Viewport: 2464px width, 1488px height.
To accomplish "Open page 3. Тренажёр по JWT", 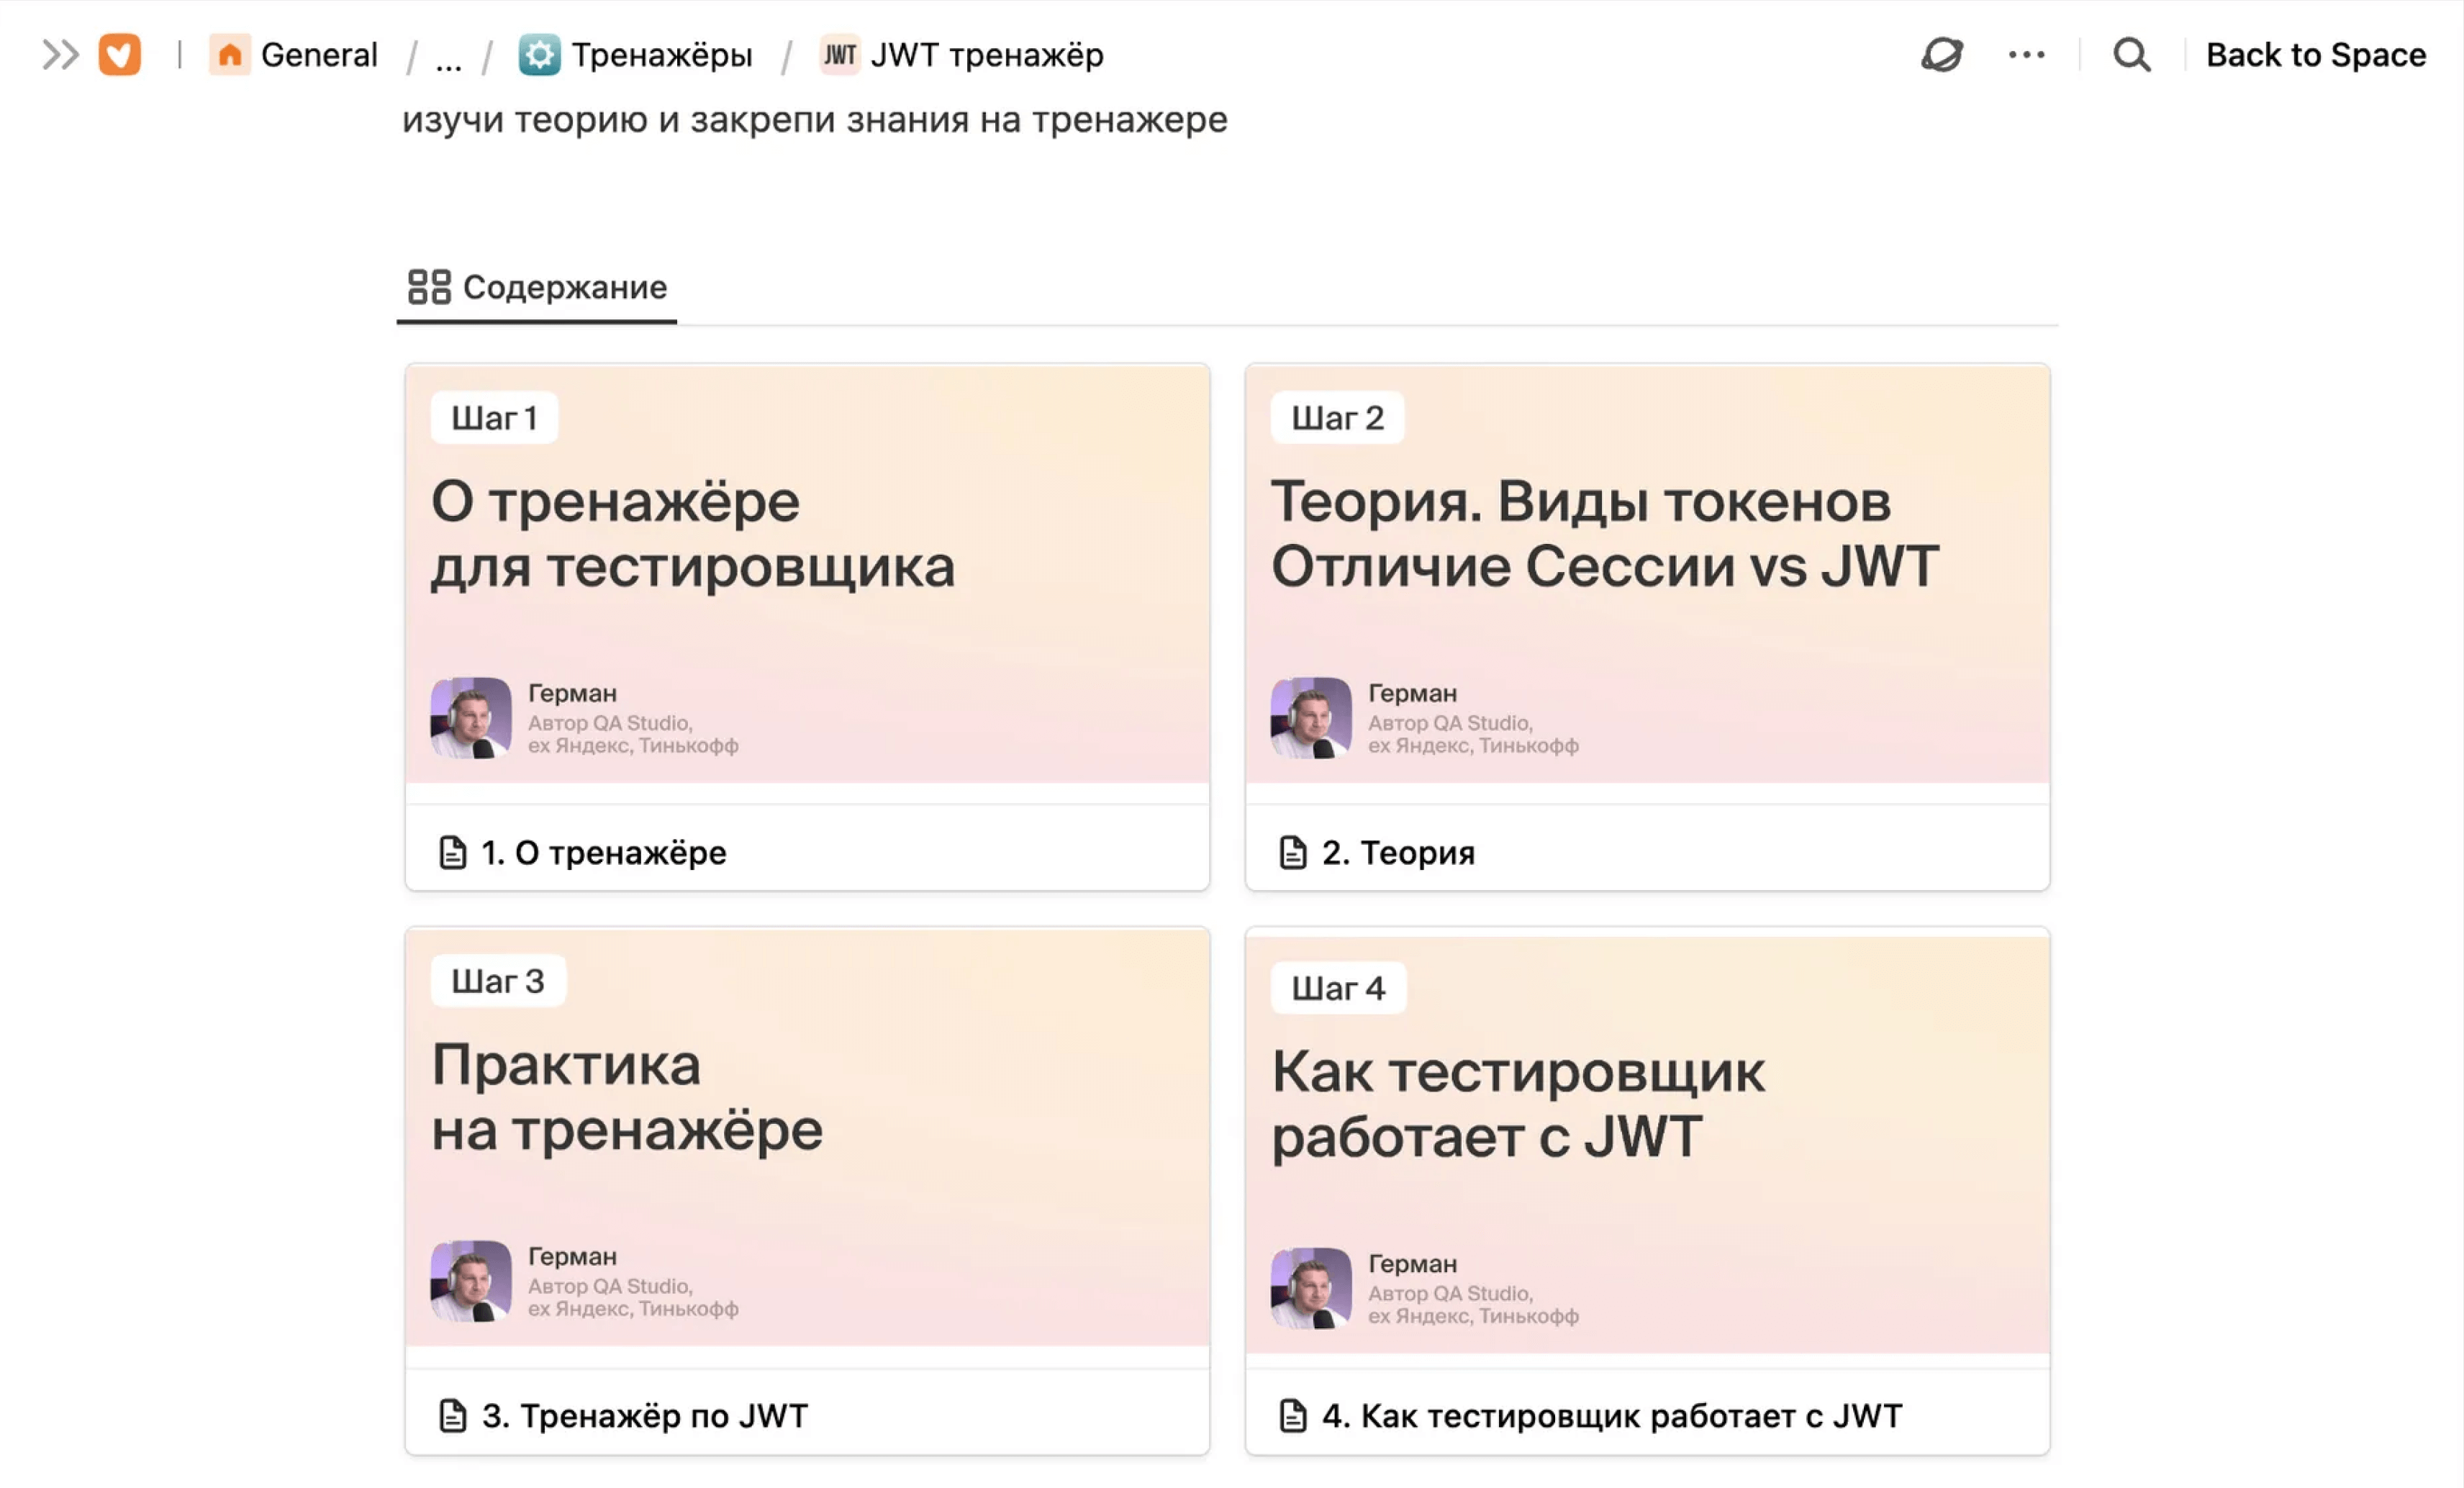I will point(644,1415).
